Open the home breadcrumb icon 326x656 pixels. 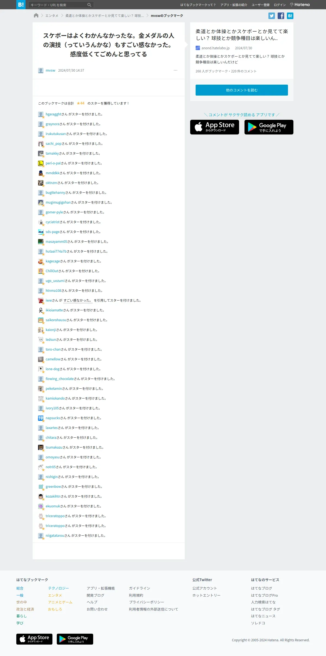(x=36, y=16)
